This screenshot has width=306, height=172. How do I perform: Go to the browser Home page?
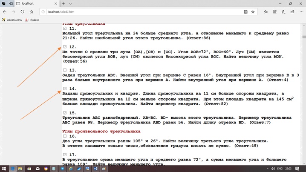(32, 12)
